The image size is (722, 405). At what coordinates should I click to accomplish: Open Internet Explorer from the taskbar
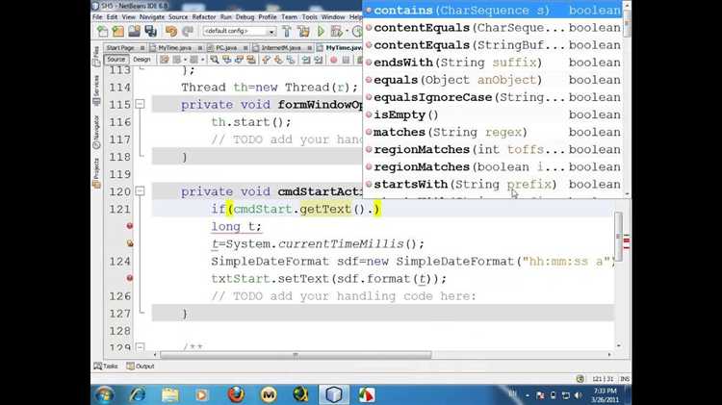(x=138, y=394)
